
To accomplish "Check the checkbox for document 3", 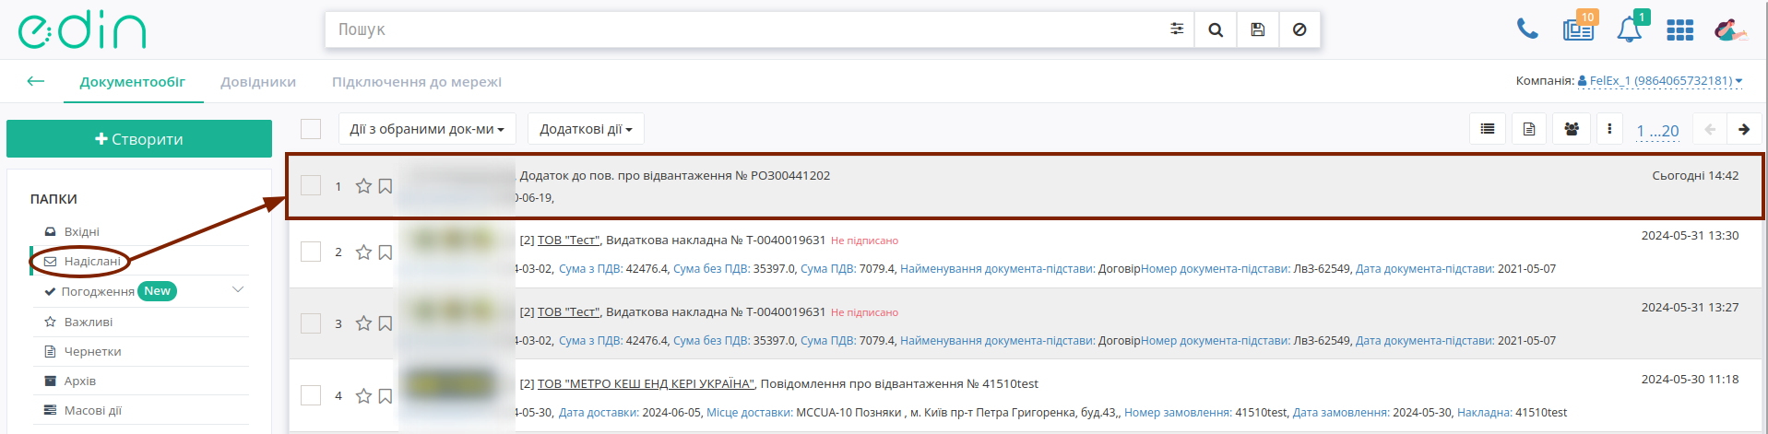I will [x=311, y=323].
